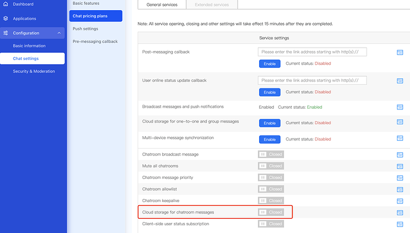Toggle the Chatroom keepalive switch
This screenshot has width=410, height=233.
point(271,200)
